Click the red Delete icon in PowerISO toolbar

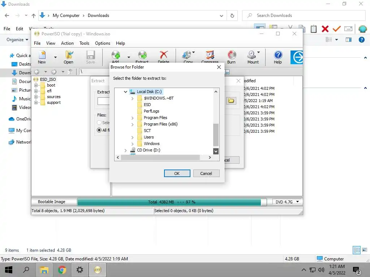(164, 55)
